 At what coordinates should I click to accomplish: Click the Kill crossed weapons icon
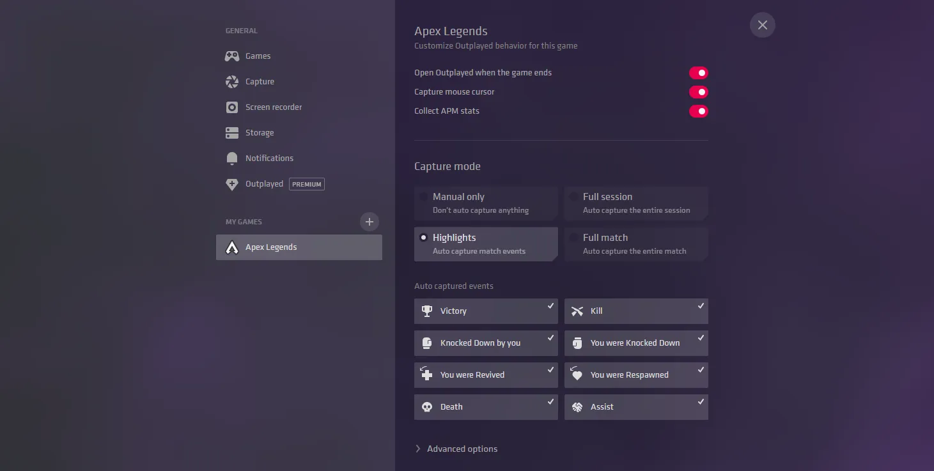coord(577,311)
